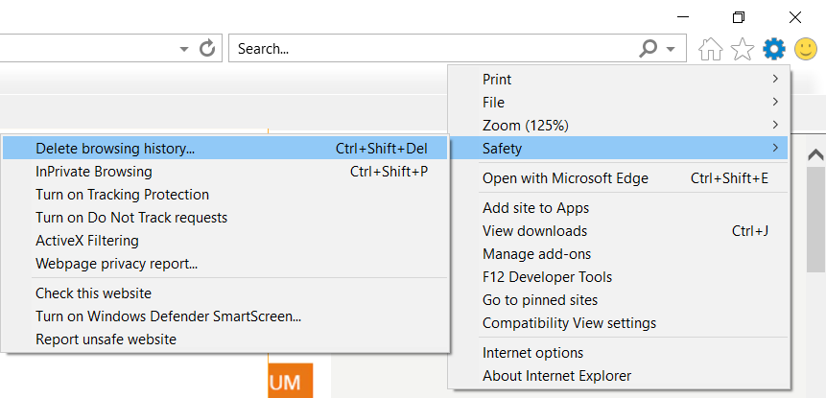Click the Home icon in toolbar
Image resolution: width=826 pixels, height=398 pixels.
[x=711, y=49]
